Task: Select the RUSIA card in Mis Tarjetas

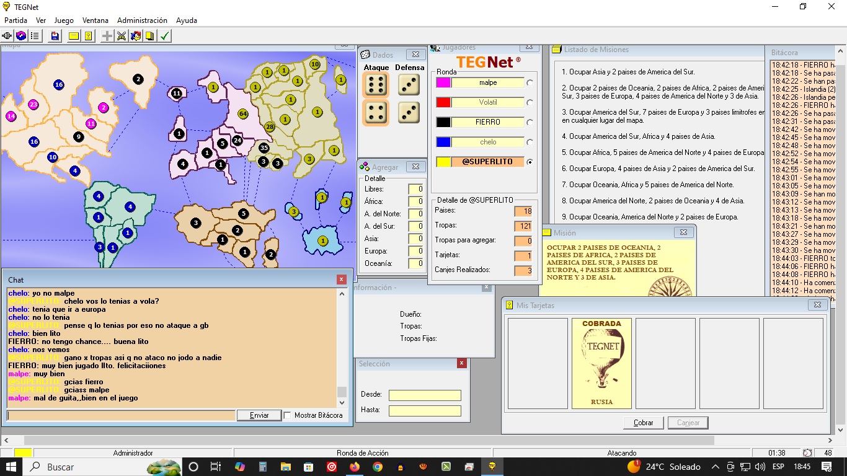Action: click(601, 363)
